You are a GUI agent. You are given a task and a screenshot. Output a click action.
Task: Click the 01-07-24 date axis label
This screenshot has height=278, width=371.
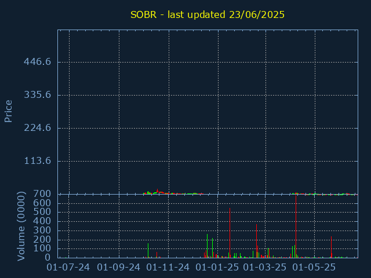pyautogui.click(x=68, y=268)
